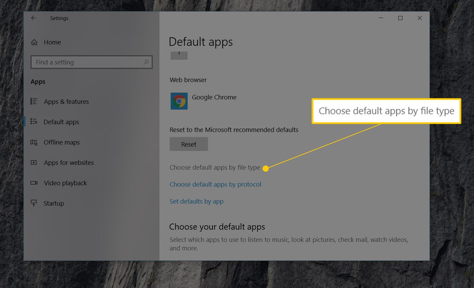
Task: Click the Apps section header
Action: (38, 82)
